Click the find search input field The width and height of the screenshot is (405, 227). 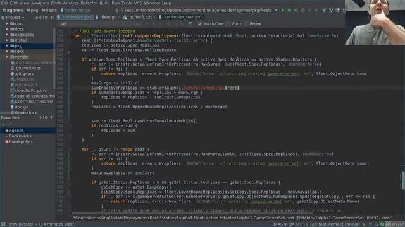pos(101,24)
